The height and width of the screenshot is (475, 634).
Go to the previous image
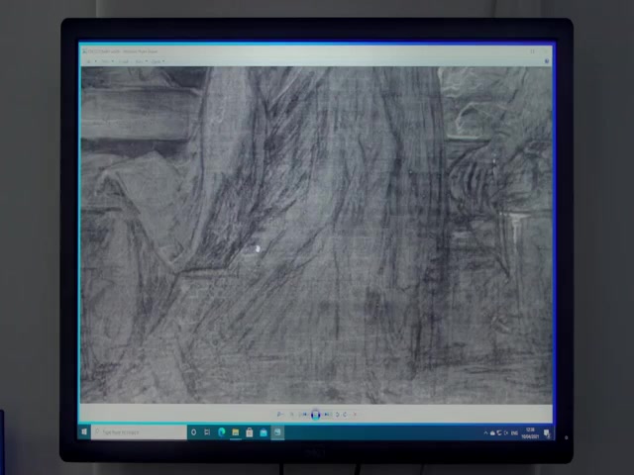pos(304,415)
